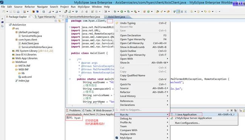Switch to the Problems tab
Viewport: 245px width, 140px height.
[73, 110]
